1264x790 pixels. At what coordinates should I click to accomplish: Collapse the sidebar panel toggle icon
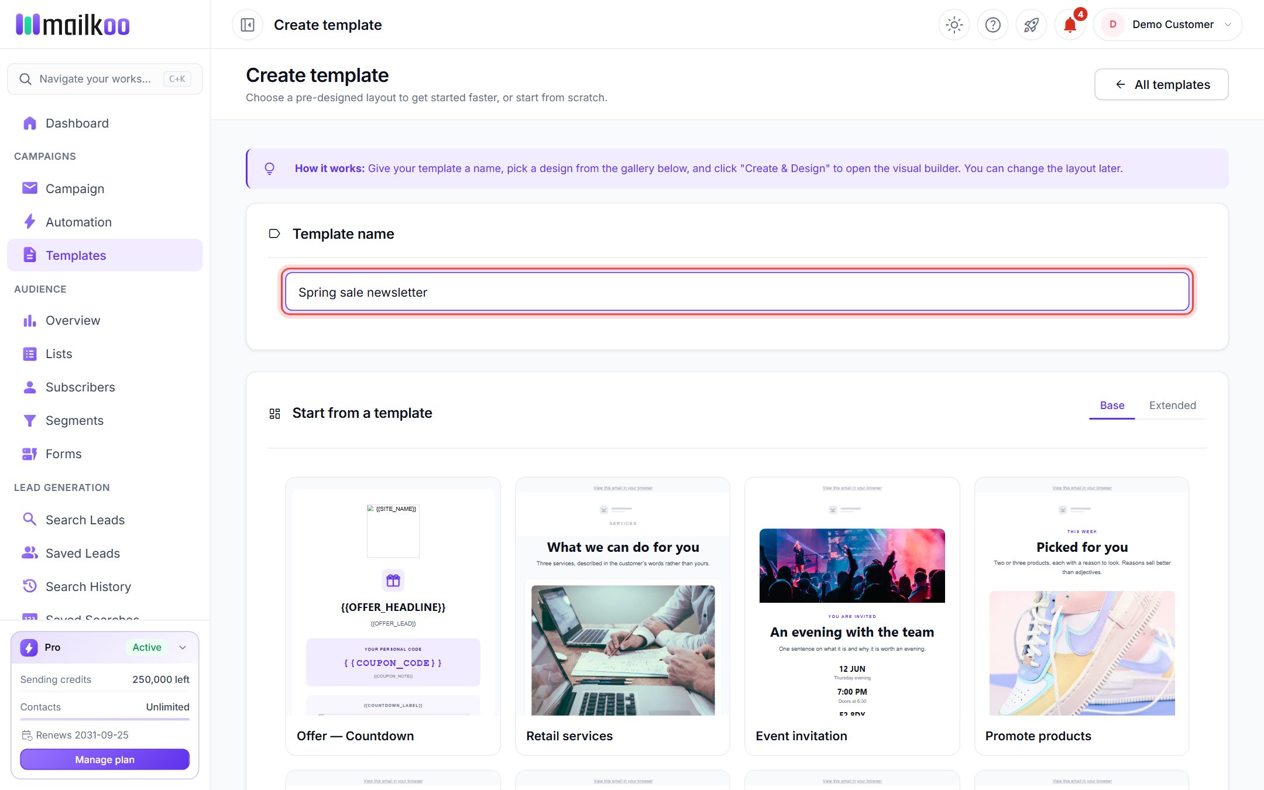click(248, 25)
